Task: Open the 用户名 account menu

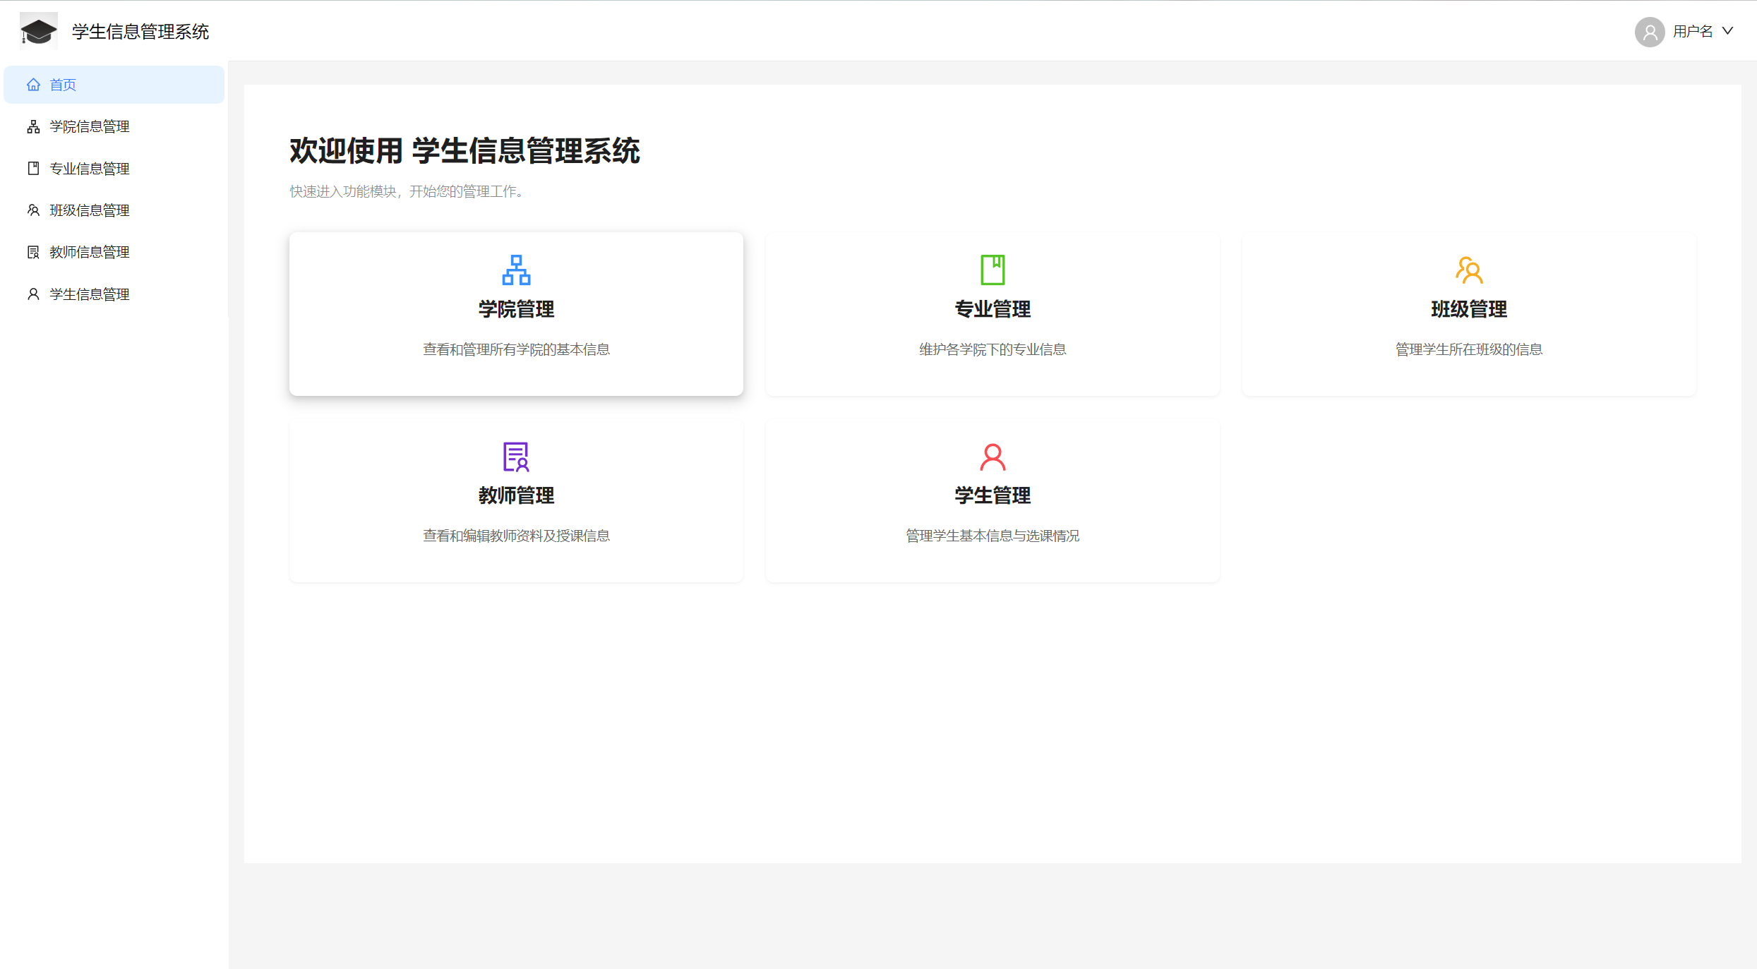Action: (x=1692, y=32)
